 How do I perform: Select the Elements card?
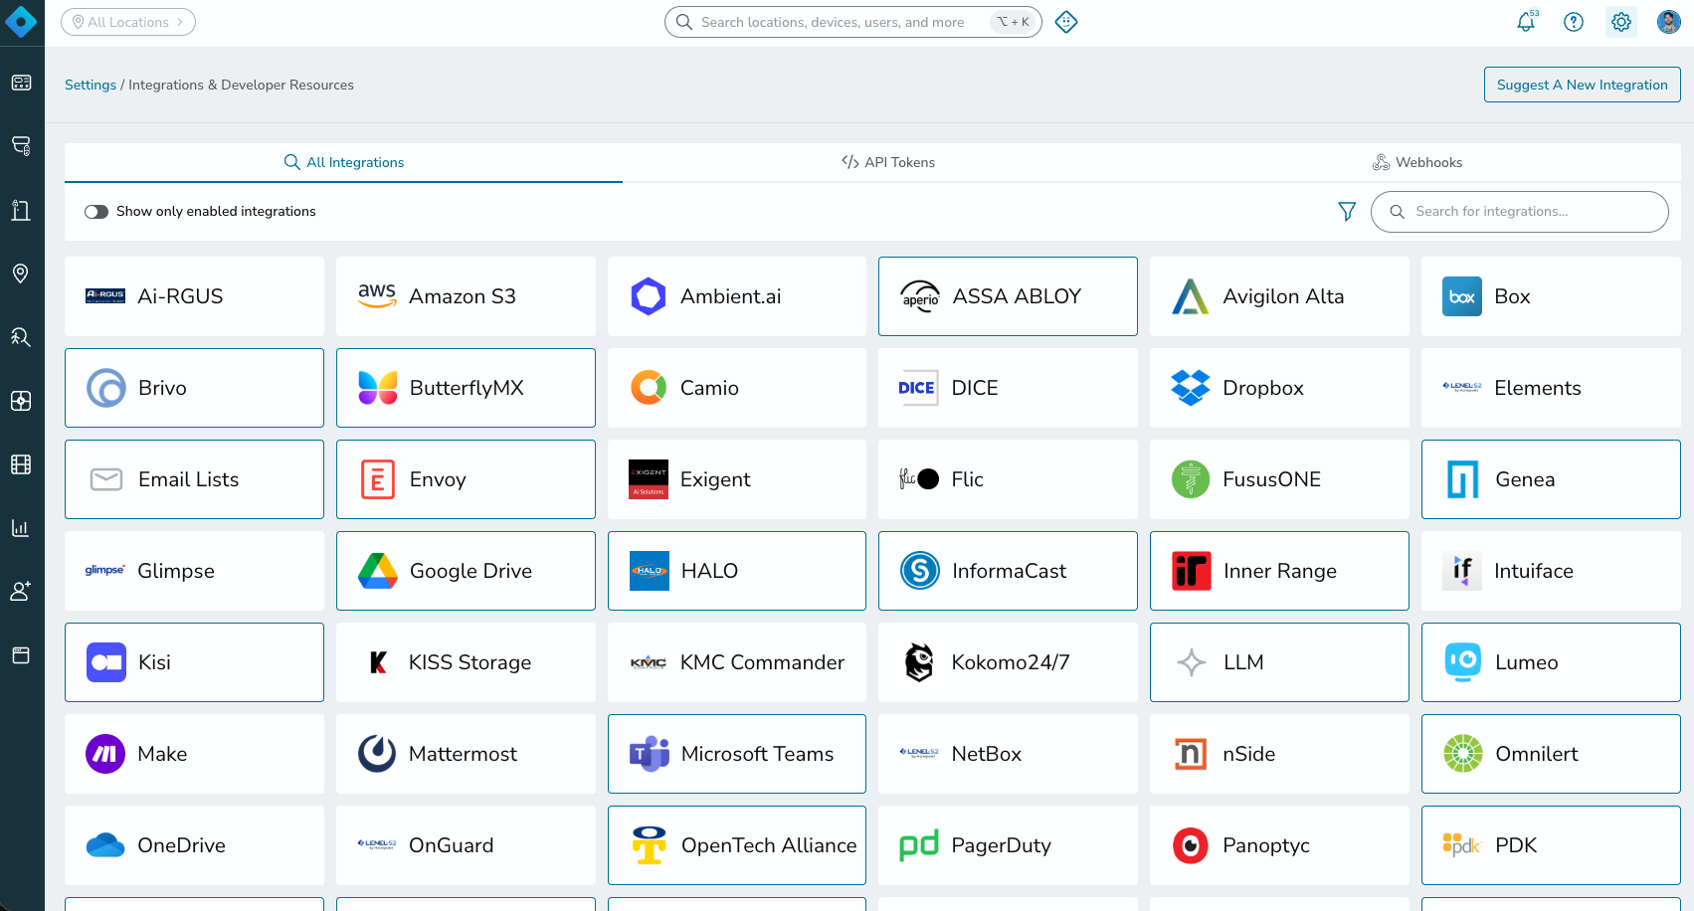pyautogui.click(x=1551, y=388)
